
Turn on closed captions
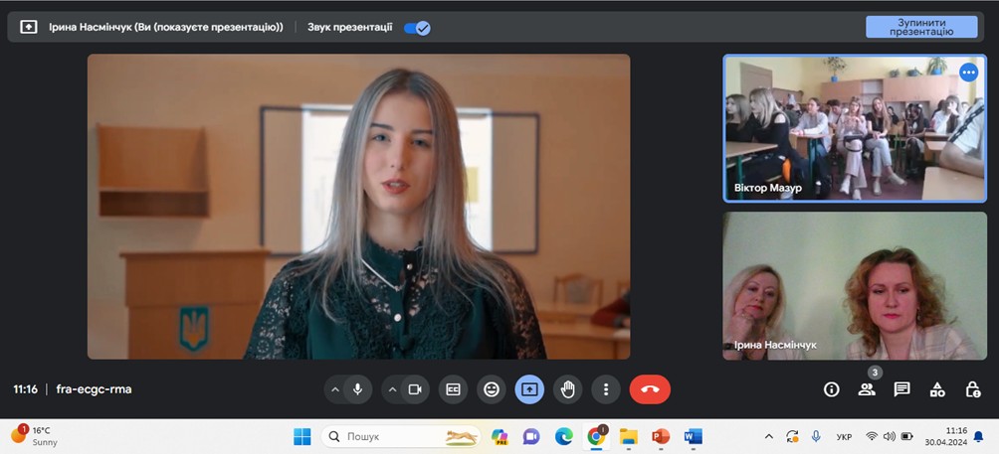click(453, 389)
